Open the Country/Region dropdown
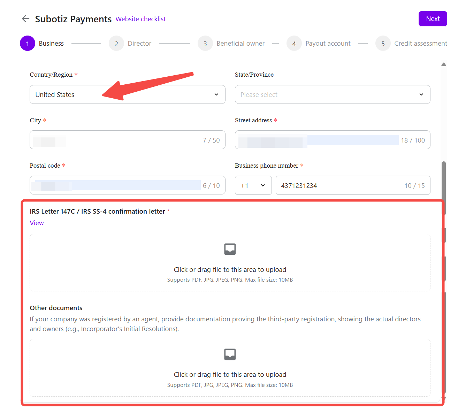458x413 pixels. [127, 94]
